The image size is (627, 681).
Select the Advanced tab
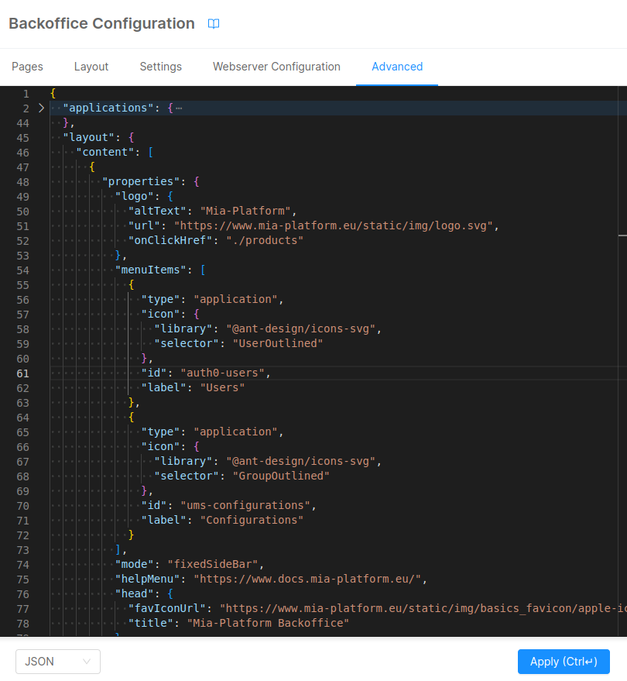pyautogui.click(x=397, y=67)
